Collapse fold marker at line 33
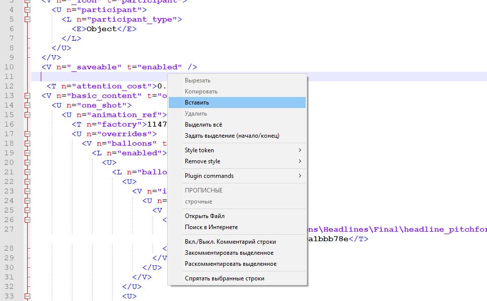The width and height of the screenshot is (487, 301). point(28,296)
